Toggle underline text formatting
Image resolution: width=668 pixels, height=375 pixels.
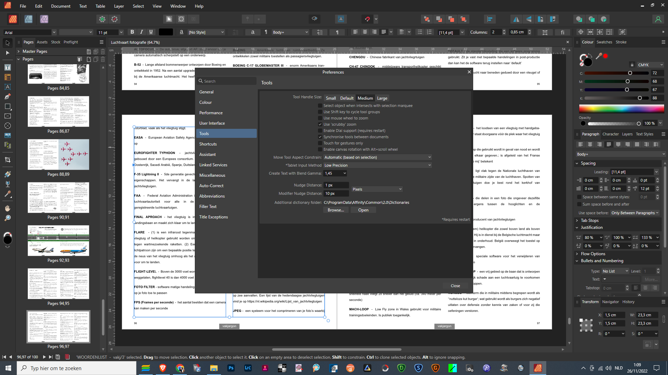(x=151, y=32)
